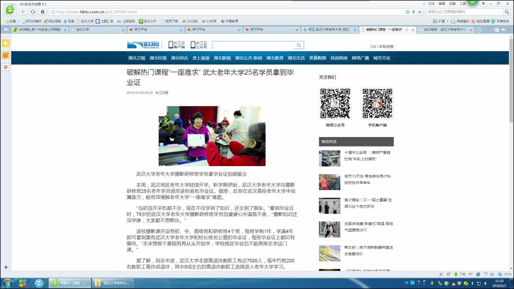
Task: Expand the 扩展 dropdown arrow
Action: (447, 21)
